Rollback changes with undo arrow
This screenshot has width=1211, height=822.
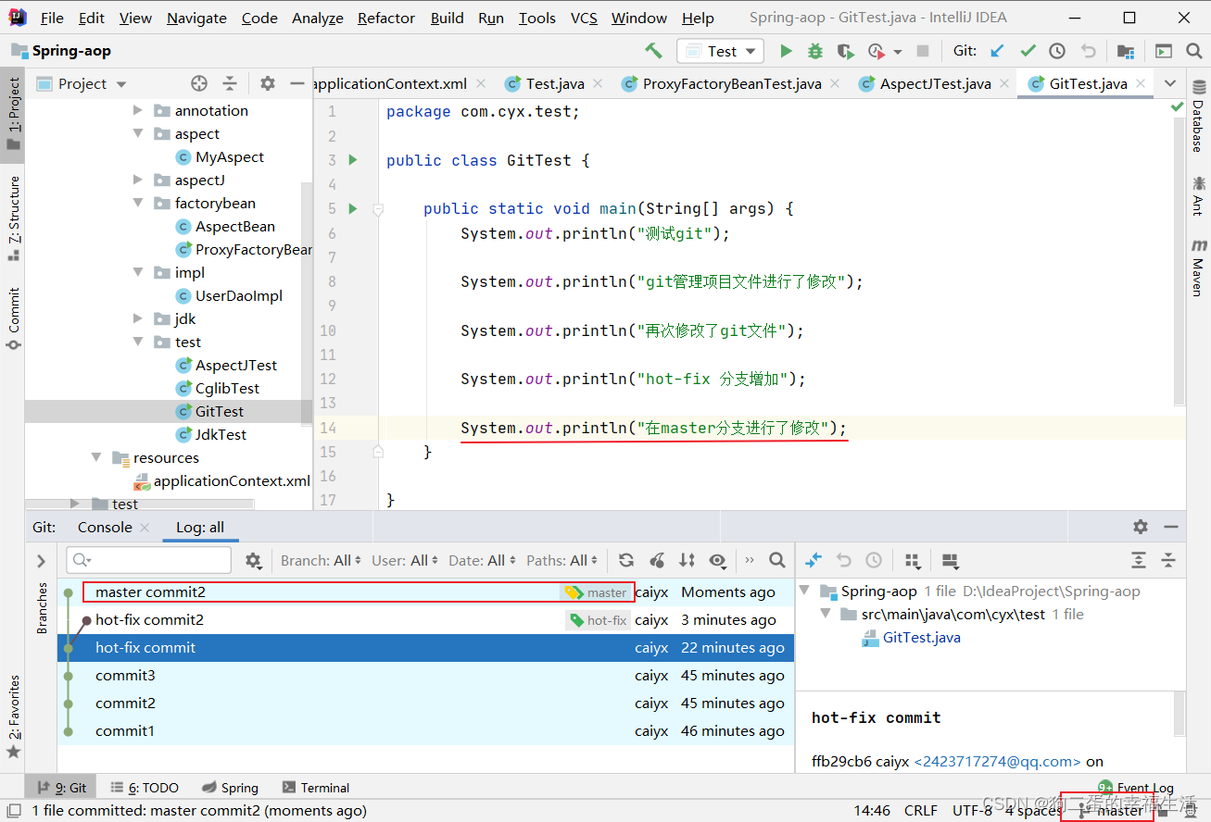pyautogui.click(x=1089, y=51)
